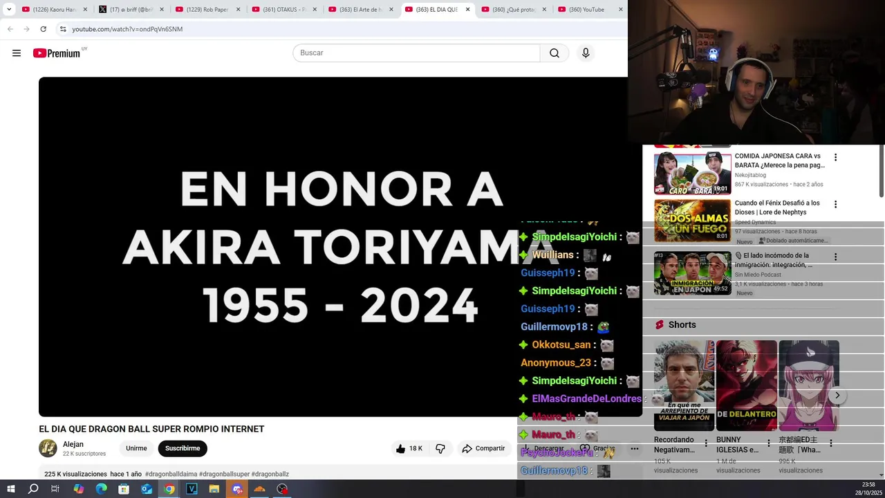Open the Recordando Negativam... short

coord(684,385)
